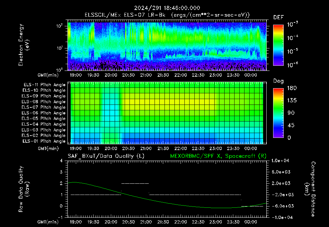The height and width of the screenshot is (227, 329).
Task: Click the 20:30 tick on bottom panel axis
Action: click(129, 222)
